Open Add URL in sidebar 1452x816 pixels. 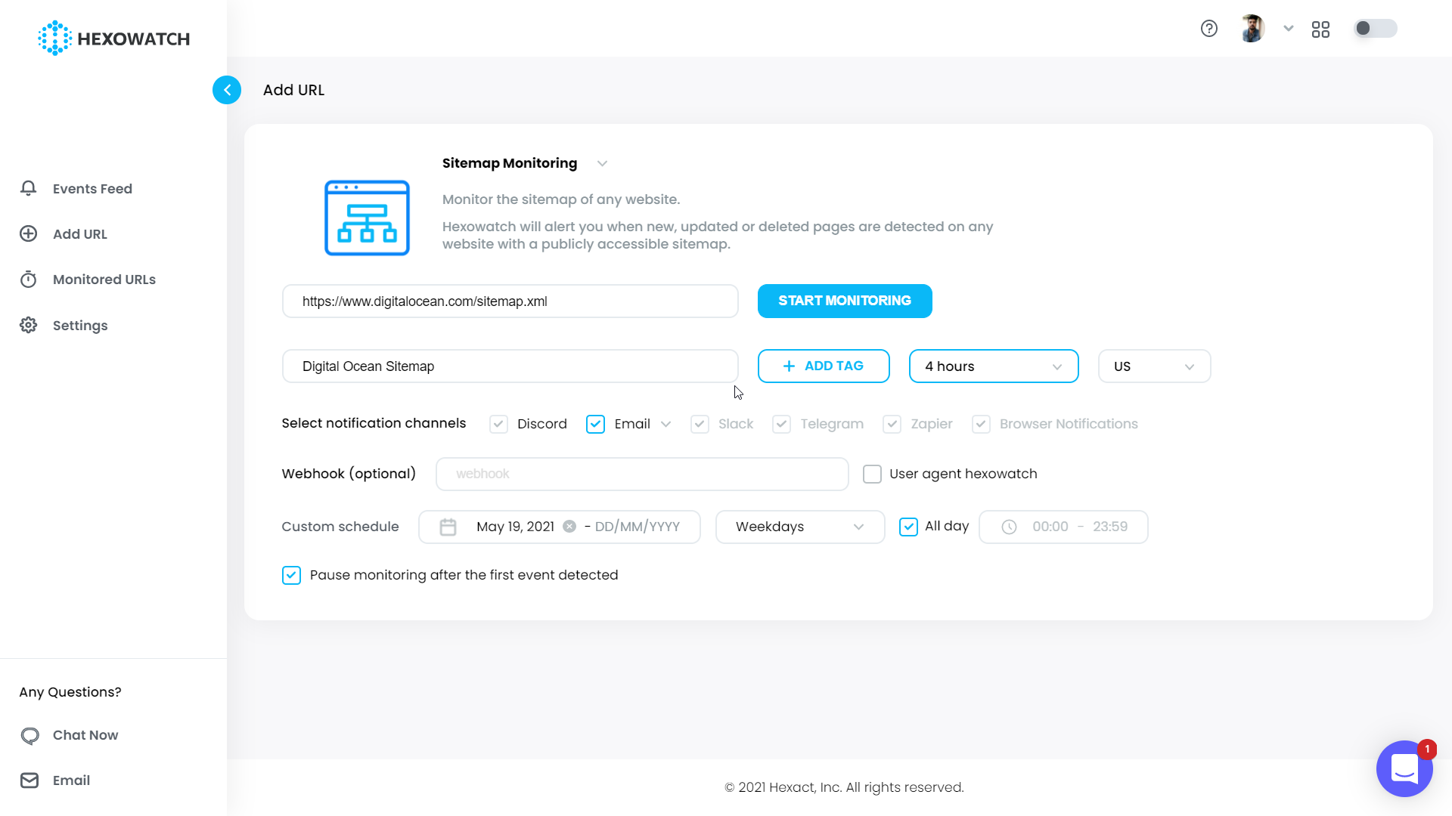(x=80, y=234)
